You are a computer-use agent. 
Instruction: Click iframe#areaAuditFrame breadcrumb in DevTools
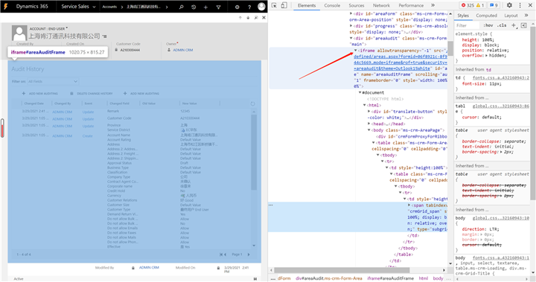coord(390,278)
